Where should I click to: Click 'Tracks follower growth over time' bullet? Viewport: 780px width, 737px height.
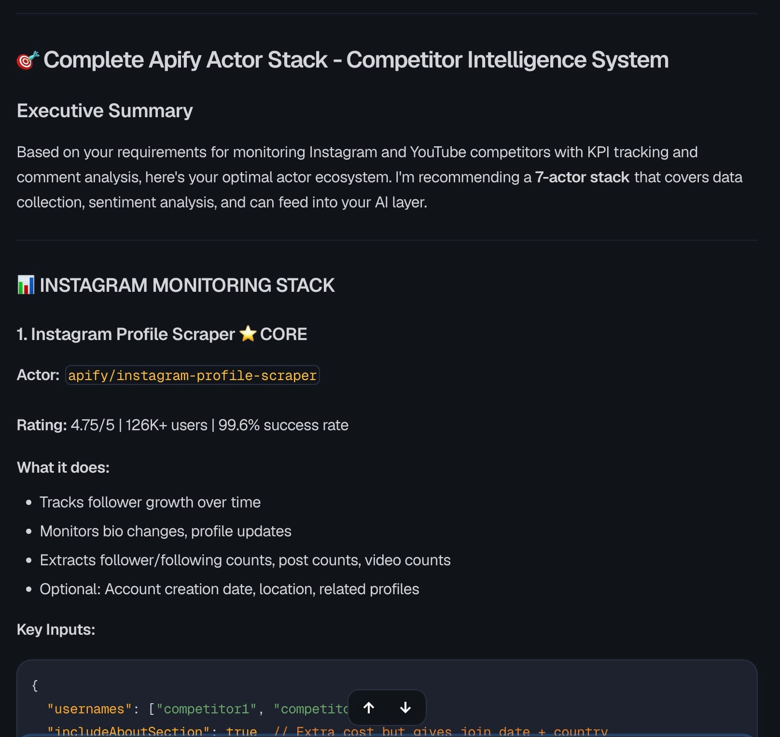tap(150, 502)
